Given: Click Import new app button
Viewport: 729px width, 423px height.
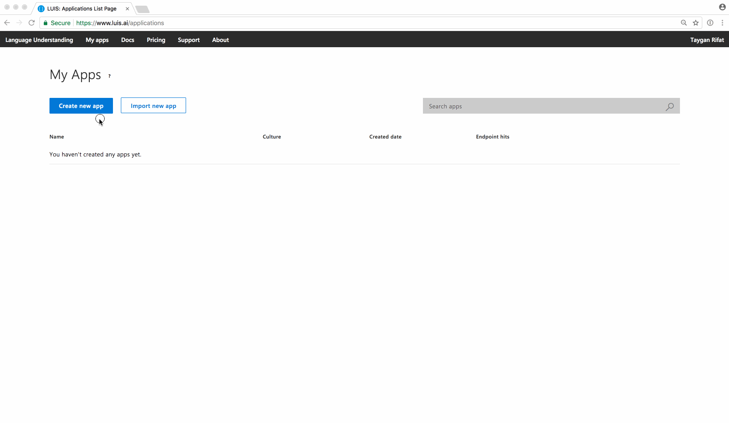Looking at the screenshot, I should pos(153,105).
